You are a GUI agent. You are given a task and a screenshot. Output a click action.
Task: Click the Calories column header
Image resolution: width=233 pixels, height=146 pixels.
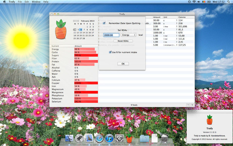[186, 17]
